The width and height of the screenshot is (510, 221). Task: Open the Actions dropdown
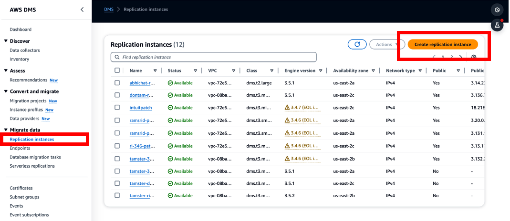[387, 44]
